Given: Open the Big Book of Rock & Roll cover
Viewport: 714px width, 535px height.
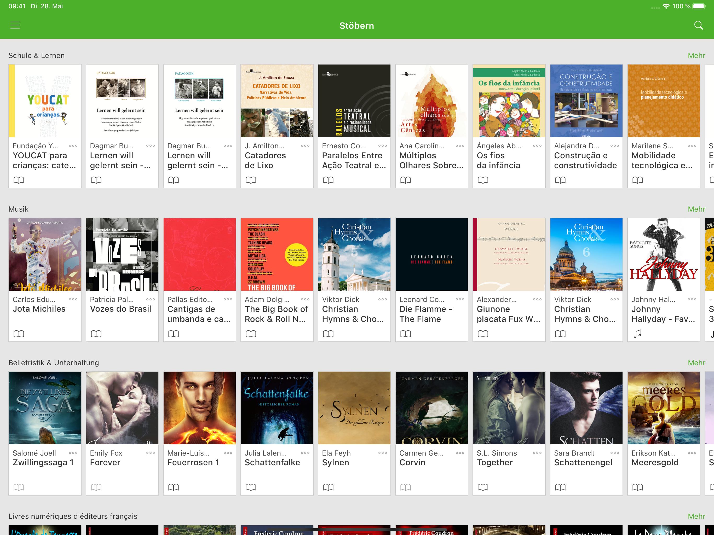Looking at the screenshot, I should (x=277, y=254).
